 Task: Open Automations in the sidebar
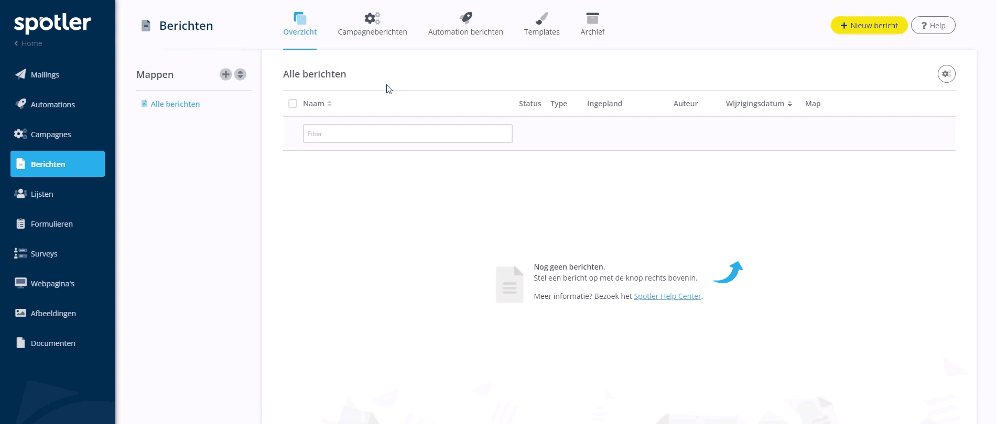pyautogui.click(x=58, y=104)
